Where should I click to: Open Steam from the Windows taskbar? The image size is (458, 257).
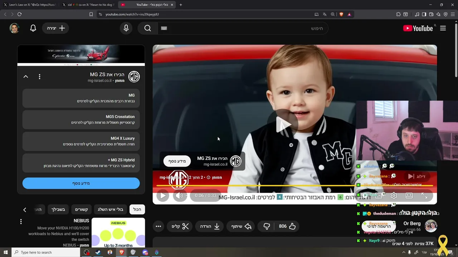point(98,252)
